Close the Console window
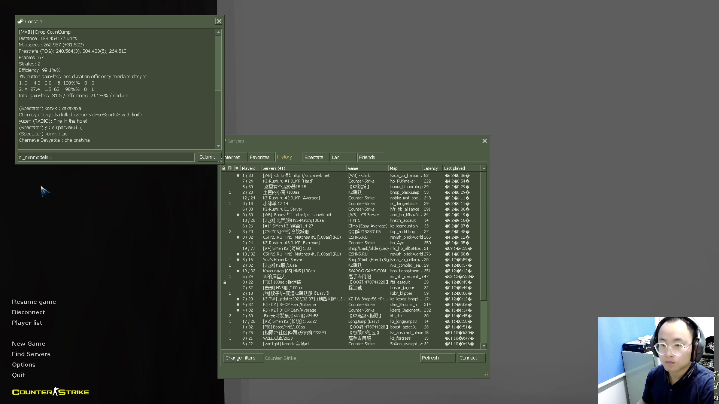The width and height of the screenshot is (719, 404). click(219, 21)
